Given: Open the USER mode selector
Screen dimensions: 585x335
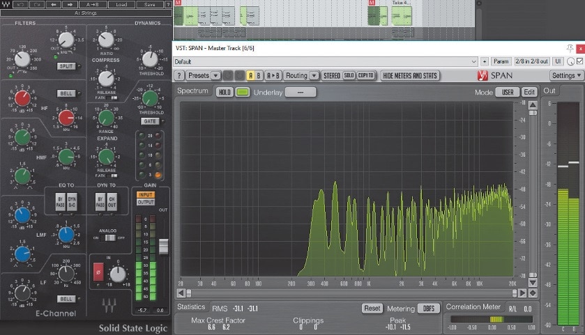Looking at the screenshot, I should tap(508, 92).
